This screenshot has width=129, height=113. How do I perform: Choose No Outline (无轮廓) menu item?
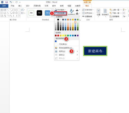click(67, 44)
